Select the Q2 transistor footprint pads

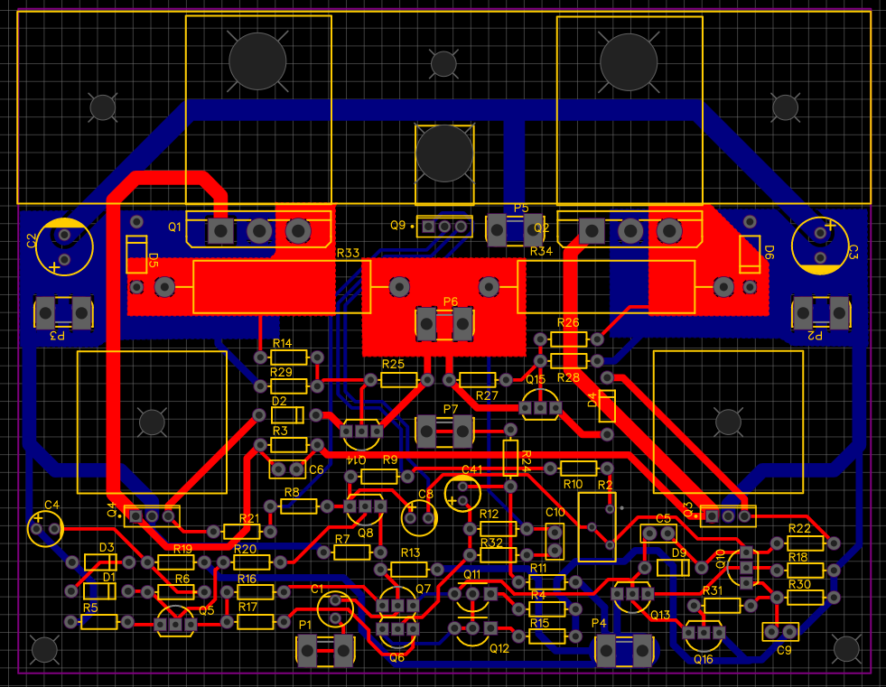coord(630,230)
